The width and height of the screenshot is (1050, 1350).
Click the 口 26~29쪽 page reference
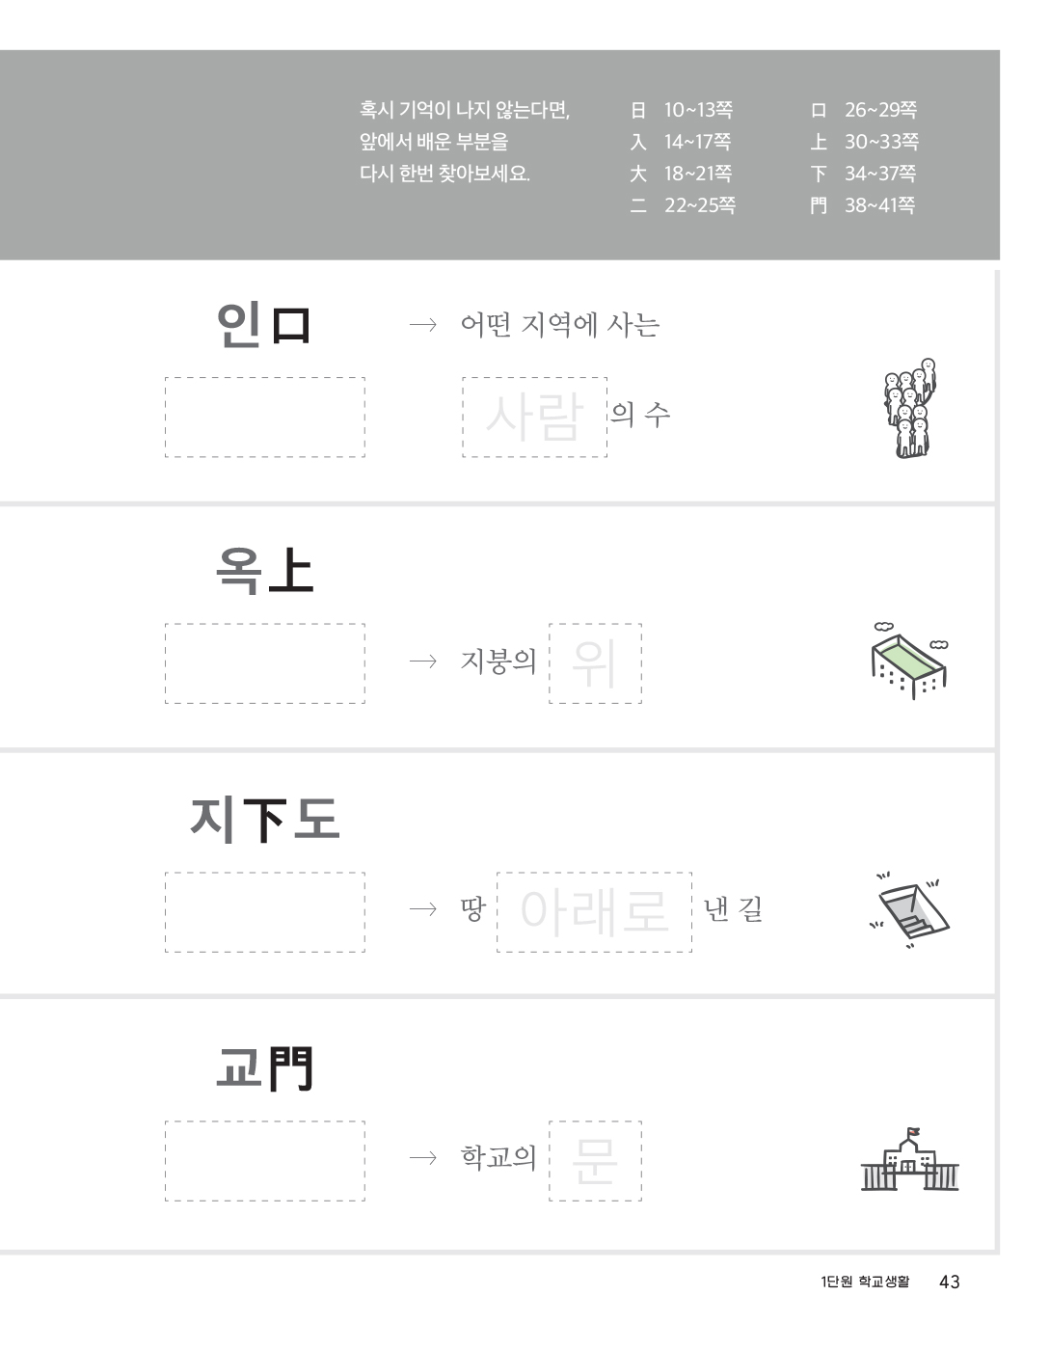point(863,110)
